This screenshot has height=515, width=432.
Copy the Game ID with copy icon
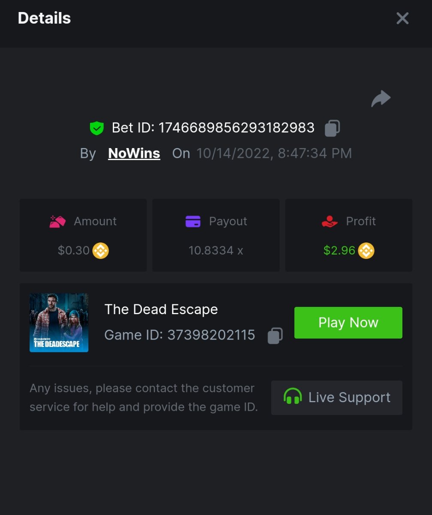coord(275,336)
